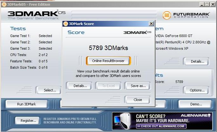Click the Game Test 1 label
217x132 pixels.
20,36
